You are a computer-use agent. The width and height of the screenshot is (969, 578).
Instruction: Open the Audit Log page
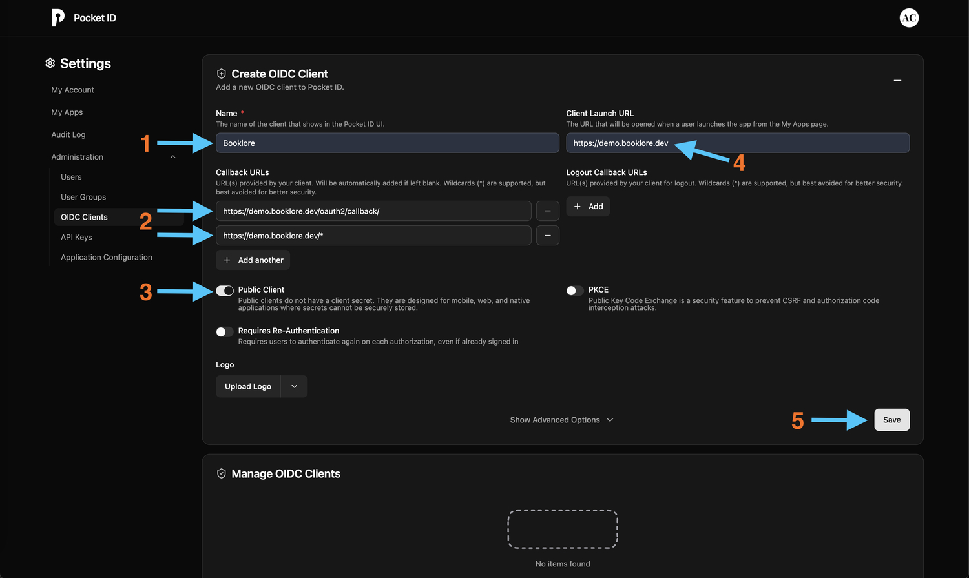tap(68, 134)
